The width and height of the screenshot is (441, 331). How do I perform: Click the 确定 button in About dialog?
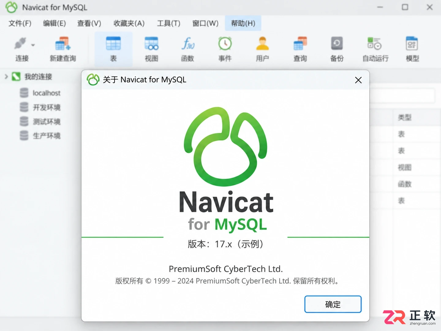coord(333,304)
